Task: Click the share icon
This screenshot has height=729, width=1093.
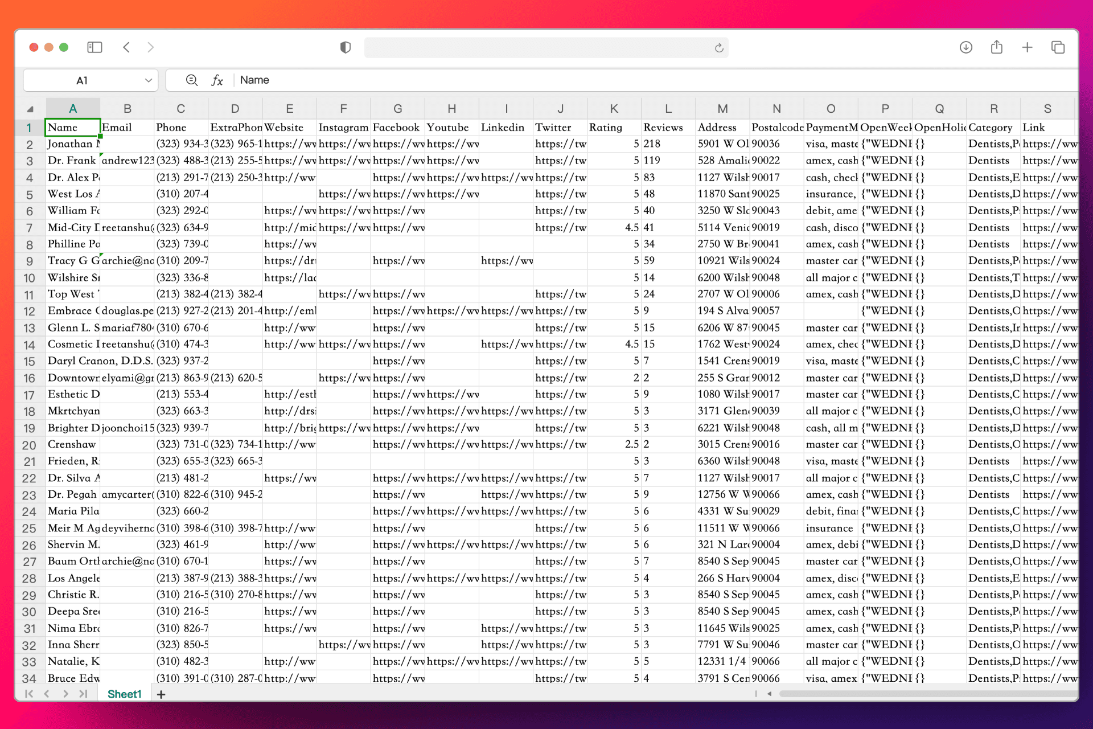Action: [996, 47]
